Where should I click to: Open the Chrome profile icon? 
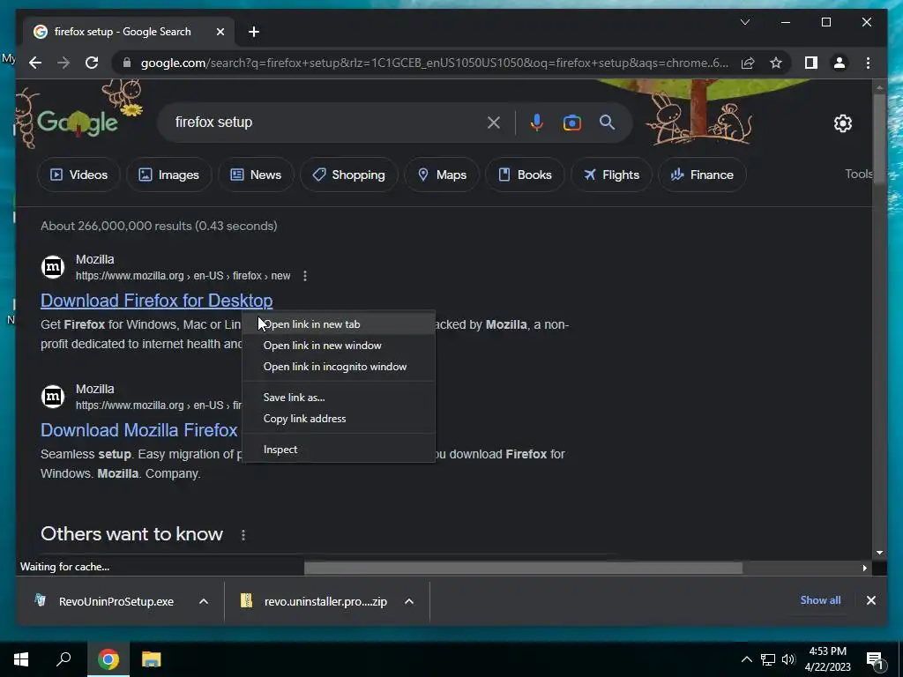coord(840,63)
